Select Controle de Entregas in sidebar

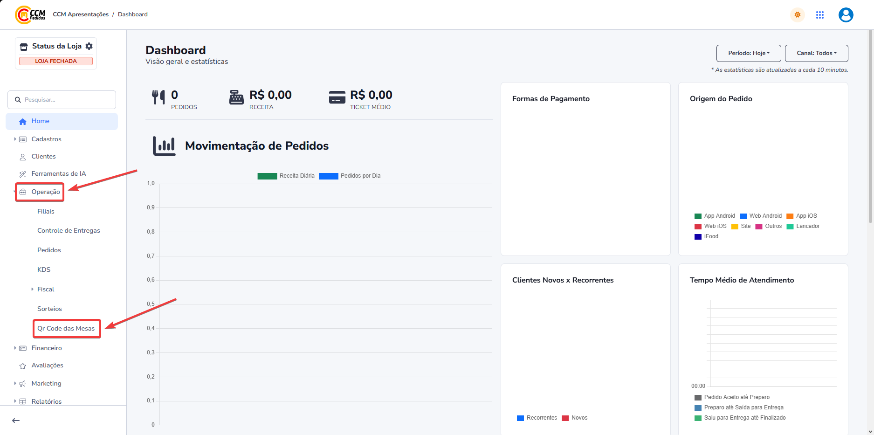click(69, 230)
